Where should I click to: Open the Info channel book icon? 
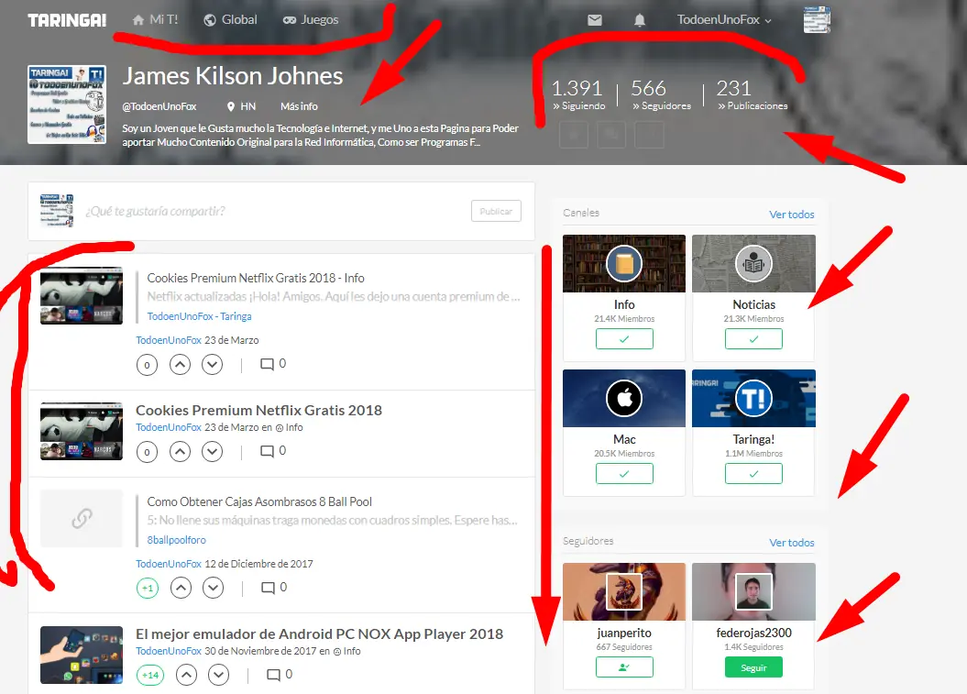(x=624, y=263)
